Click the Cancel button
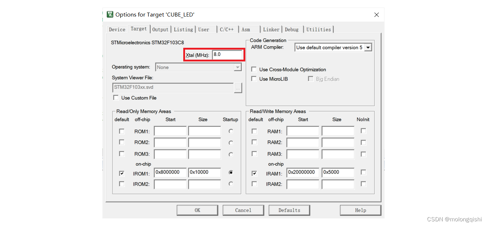Screen dimensions: 487x226 [243, 210]
